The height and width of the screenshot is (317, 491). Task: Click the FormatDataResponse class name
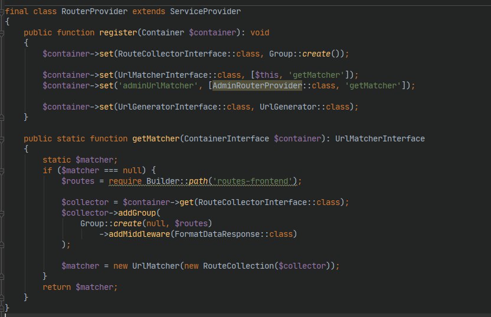(217, 235)
